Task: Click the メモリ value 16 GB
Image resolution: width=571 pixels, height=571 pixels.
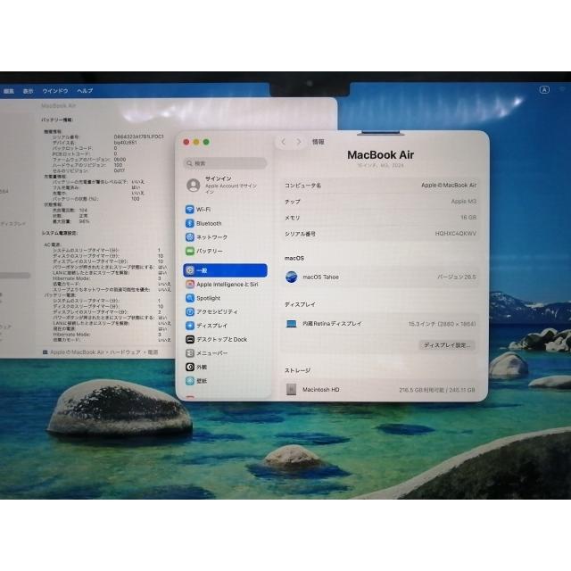Action: (x=468, y=218)
